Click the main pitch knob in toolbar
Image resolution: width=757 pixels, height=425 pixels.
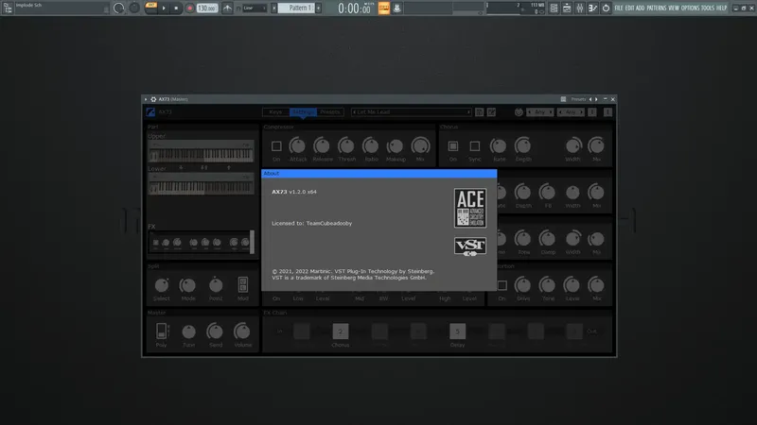point(134,8)
